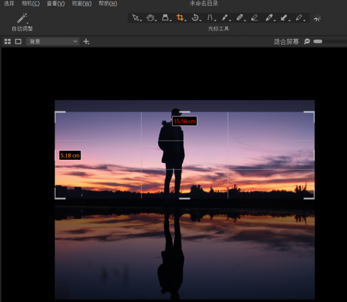Select the Loupe tool
The width and height of the screenshot is (347, 302).
pyautogui.click(x=165, y=17)
